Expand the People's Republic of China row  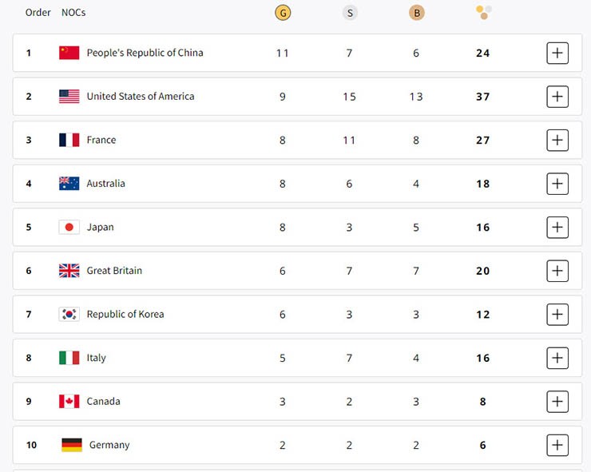pyautogui.click(x=557, y=54)
